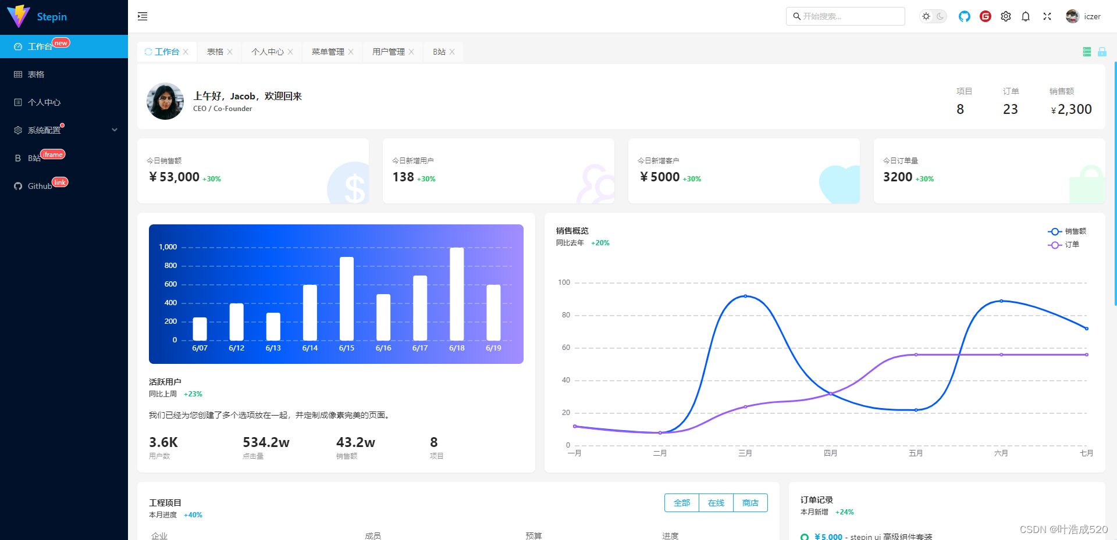Close the 工作台 tab
This screenshot has width=1117, height=540.
coord(186,52)
